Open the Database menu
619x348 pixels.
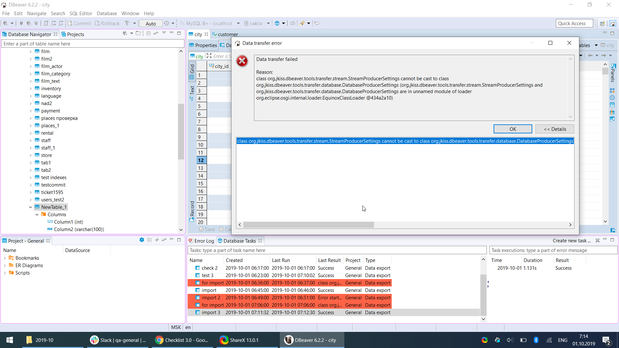(x=107, y=13)
